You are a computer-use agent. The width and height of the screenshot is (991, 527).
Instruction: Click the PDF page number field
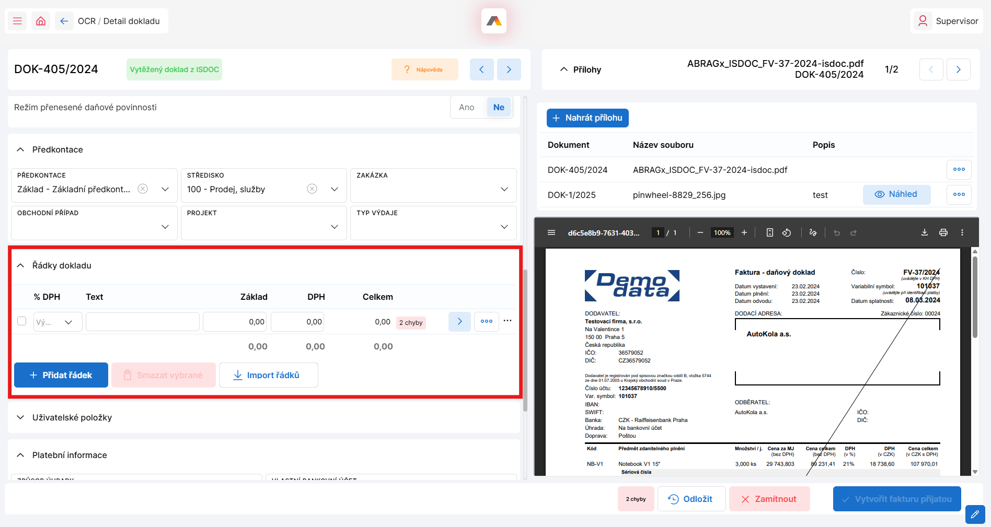[658, 232]
